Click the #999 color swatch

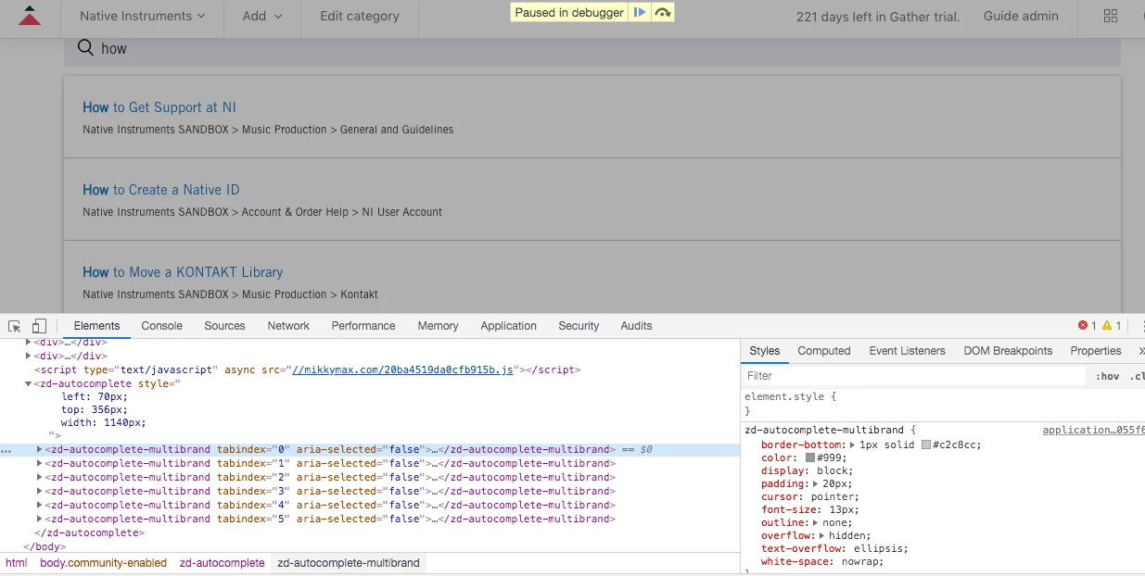(x=810, y=457)
